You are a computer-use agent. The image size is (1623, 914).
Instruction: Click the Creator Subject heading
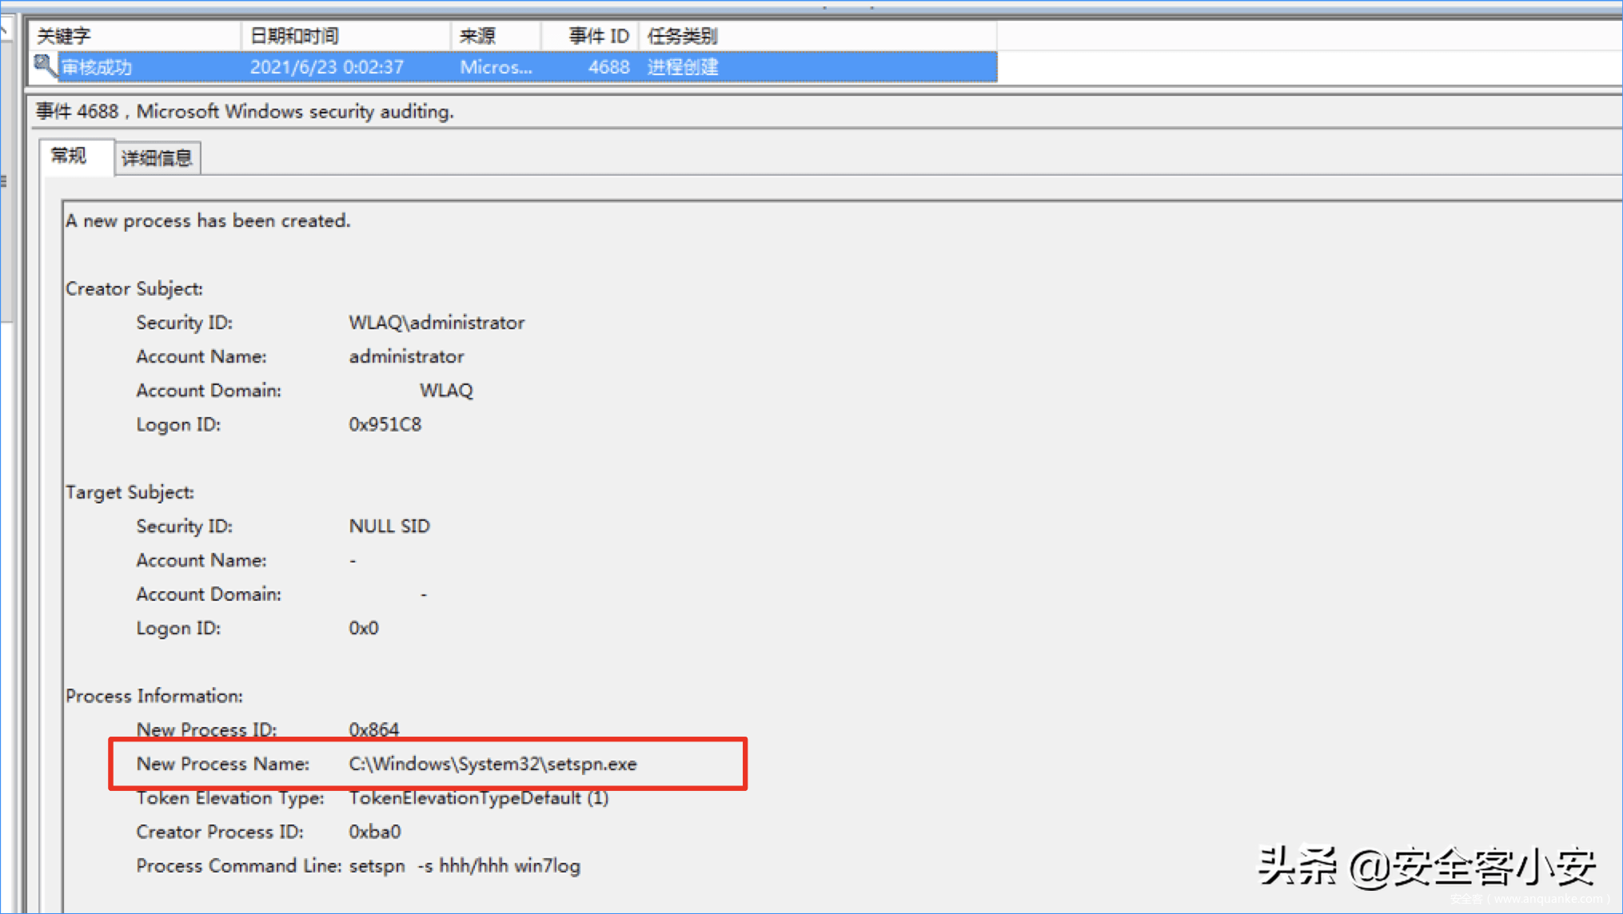point(134,288)
